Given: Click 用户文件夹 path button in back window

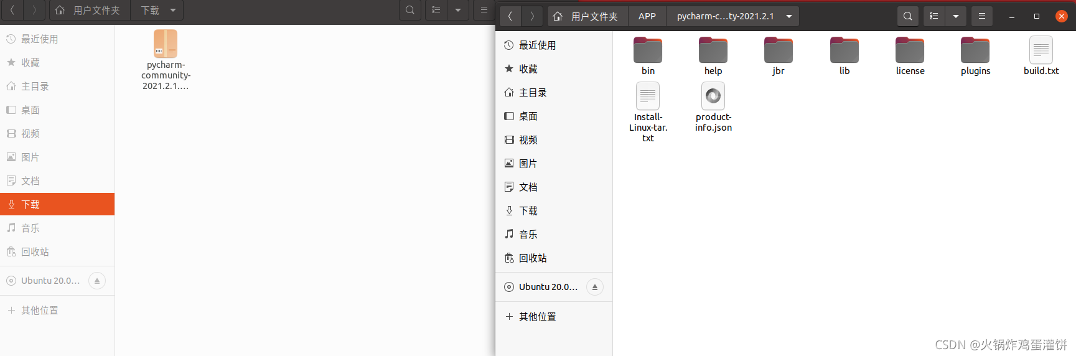Looking at the screenshot, I should 90,10.
